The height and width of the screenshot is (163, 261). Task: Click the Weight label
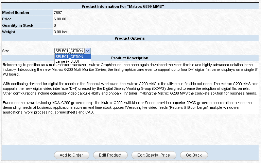[8, 32]
